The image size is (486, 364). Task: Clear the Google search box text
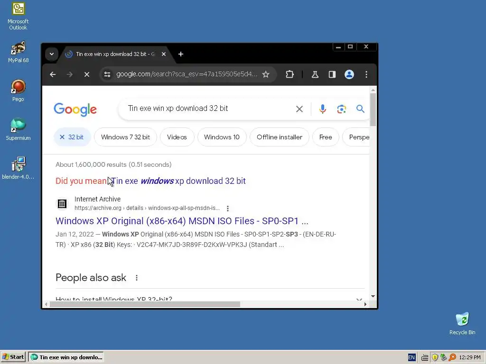[x=299, y=109]
